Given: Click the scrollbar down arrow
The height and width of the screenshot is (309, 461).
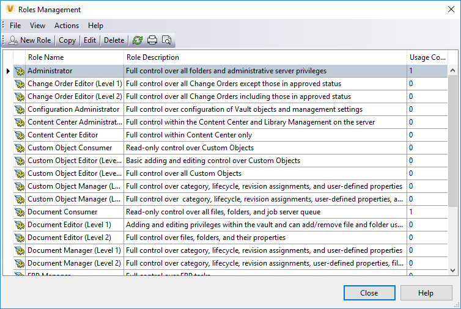Looking at the screenshot, I should coord(454,270).
